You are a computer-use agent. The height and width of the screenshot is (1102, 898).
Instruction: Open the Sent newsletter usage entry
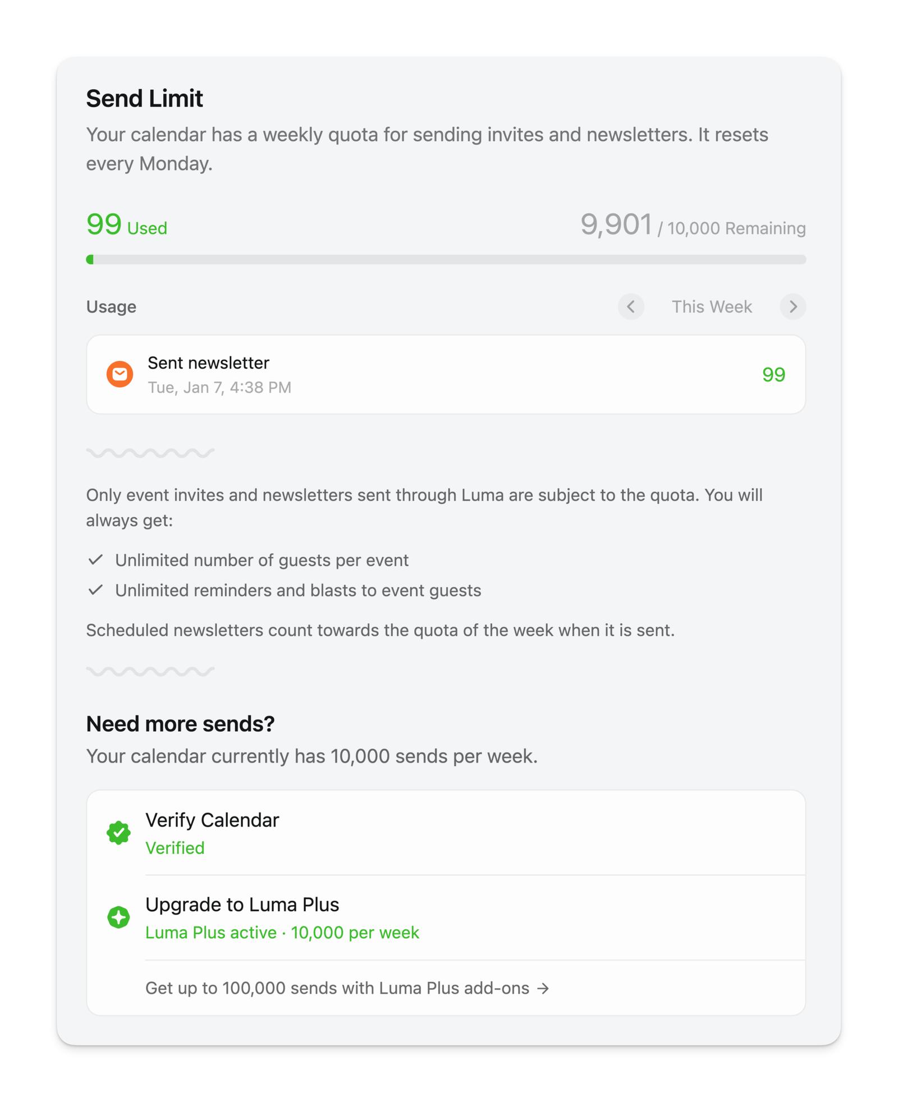tap(446, 374)
